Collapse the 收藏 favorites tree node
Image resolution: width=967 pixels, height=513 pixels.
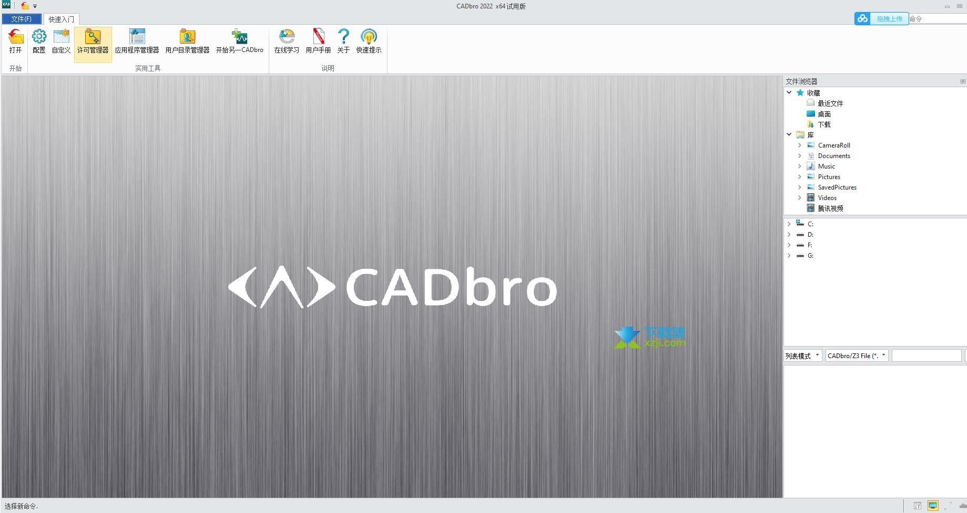(x=789, y=92)
